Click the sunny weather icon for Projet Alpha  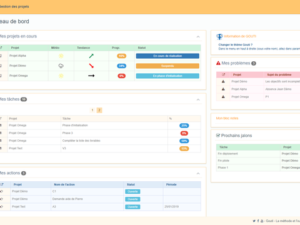coord(61,56)
